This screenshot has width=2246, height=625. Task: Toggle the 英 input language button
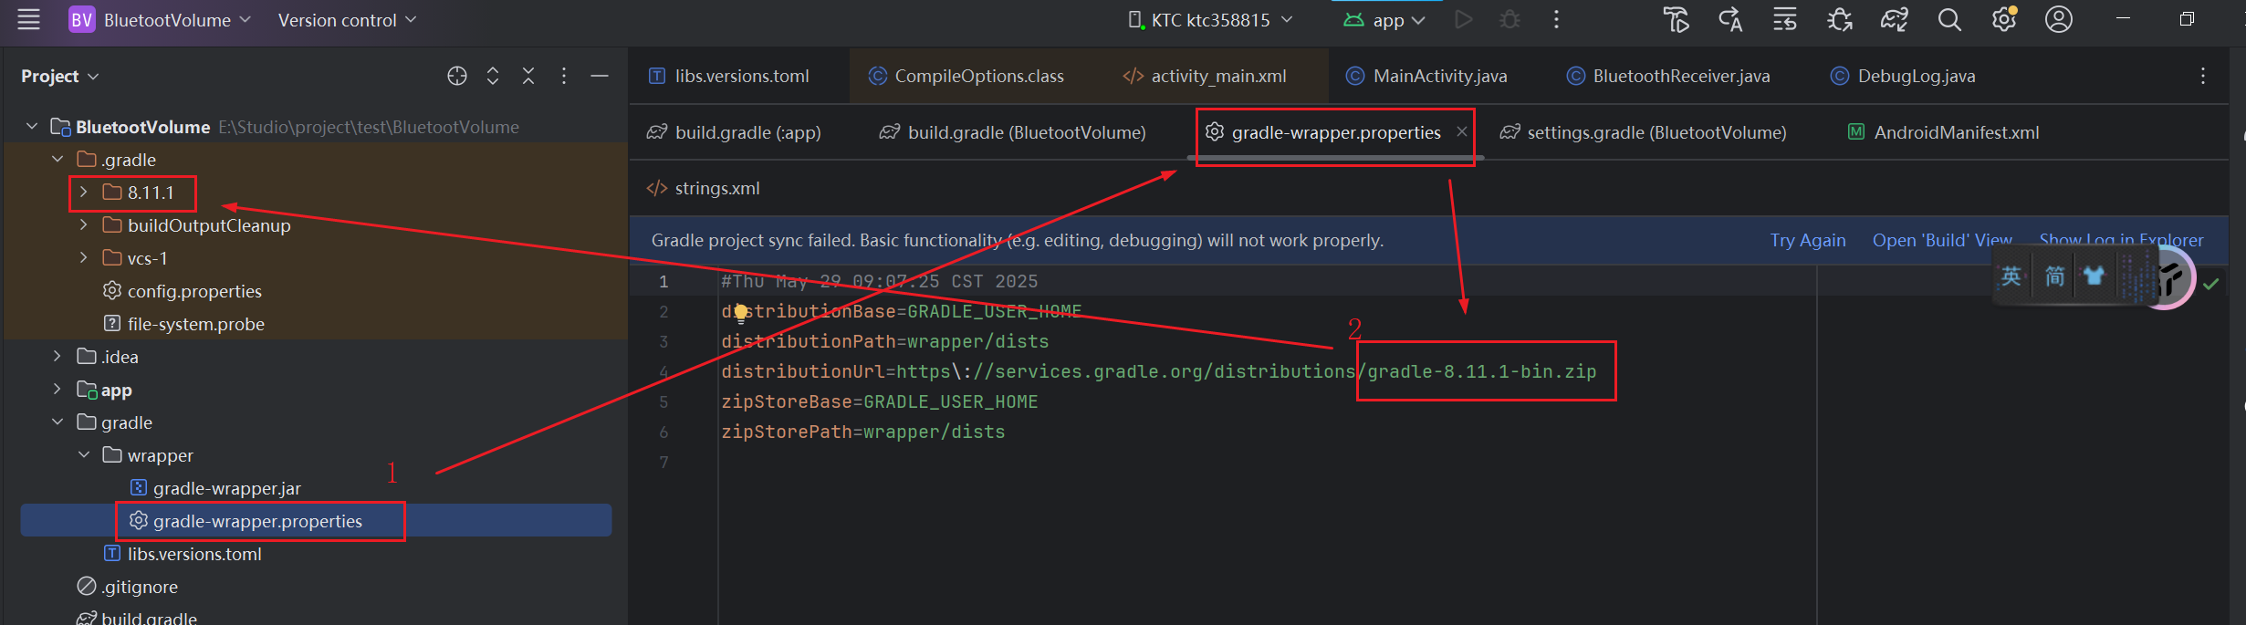coord(2011,276)
